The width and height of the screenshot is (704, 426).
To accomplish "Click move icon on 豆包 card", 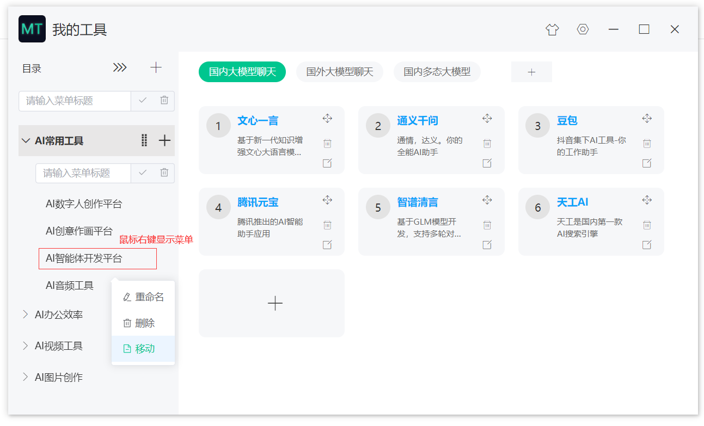I will (647, 119).
